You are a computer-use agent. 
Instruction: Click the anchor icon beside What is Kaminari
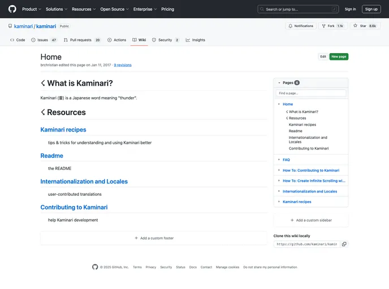(x=43, y=83)
